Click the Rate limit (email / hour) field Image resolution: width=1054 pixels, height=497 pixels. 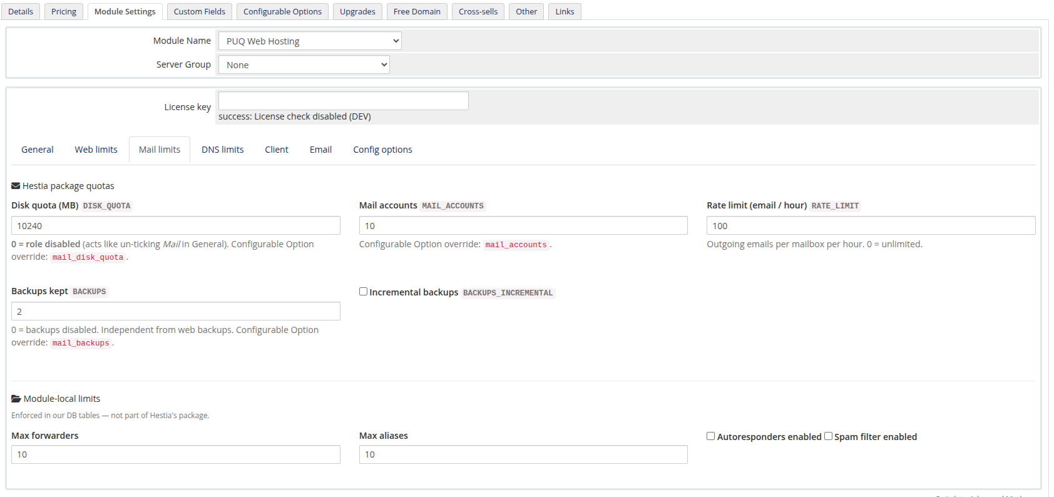(x=871, y=225)
